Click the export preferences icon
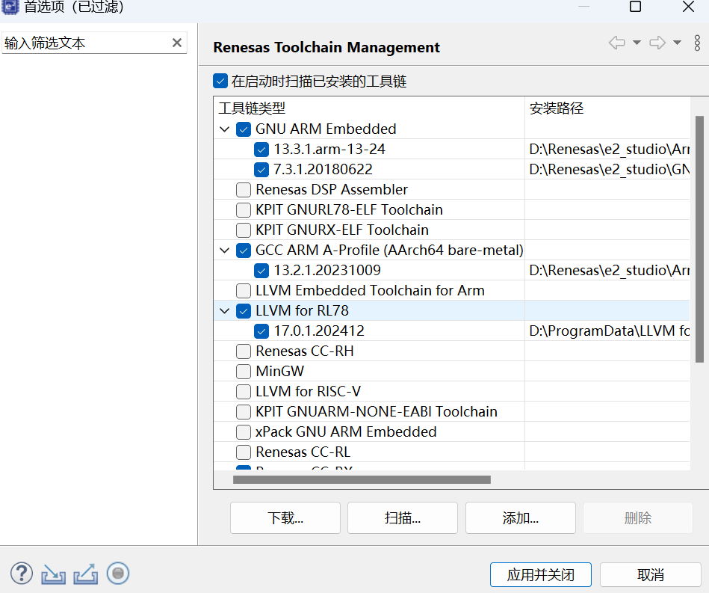Viewport: 709px width, 593px height. [86, 574]
